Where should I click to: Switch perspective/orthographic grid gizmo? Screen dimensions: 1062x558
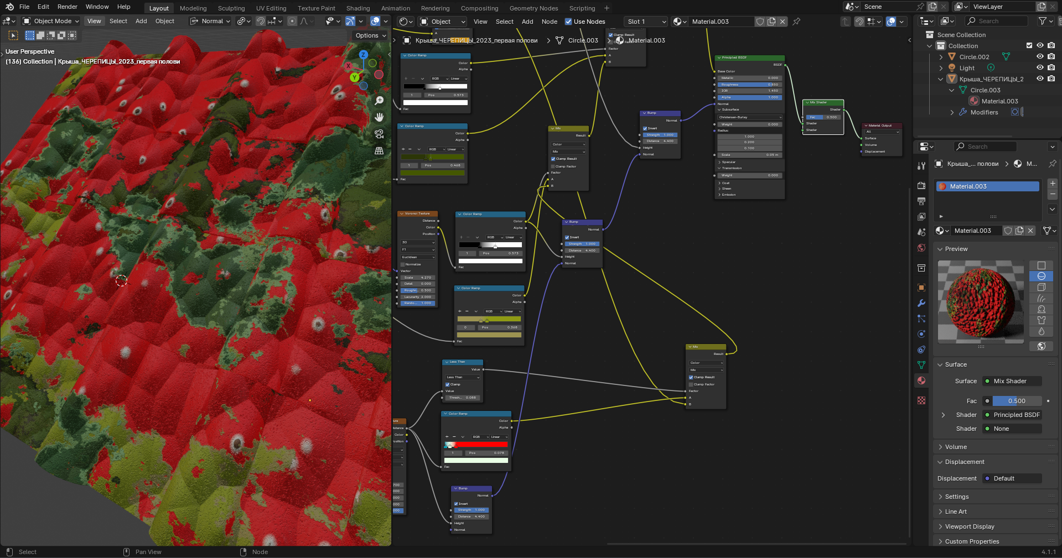(379, 150)
